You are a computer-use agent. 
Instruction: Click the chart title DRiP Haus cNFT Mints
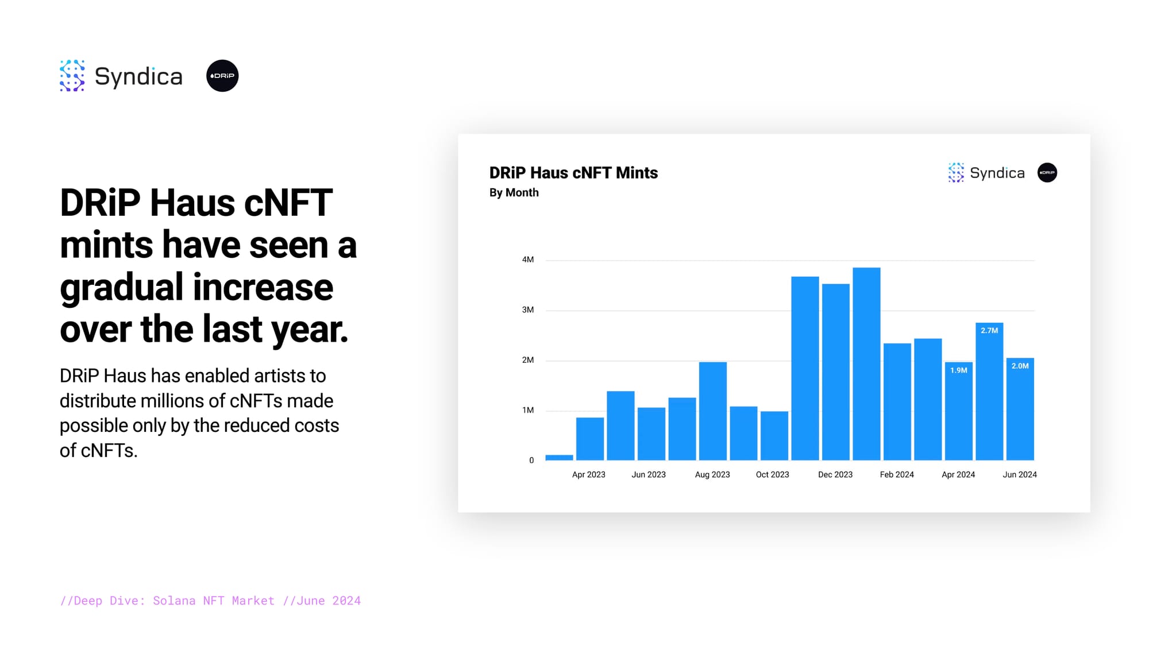tap(573, 173)
